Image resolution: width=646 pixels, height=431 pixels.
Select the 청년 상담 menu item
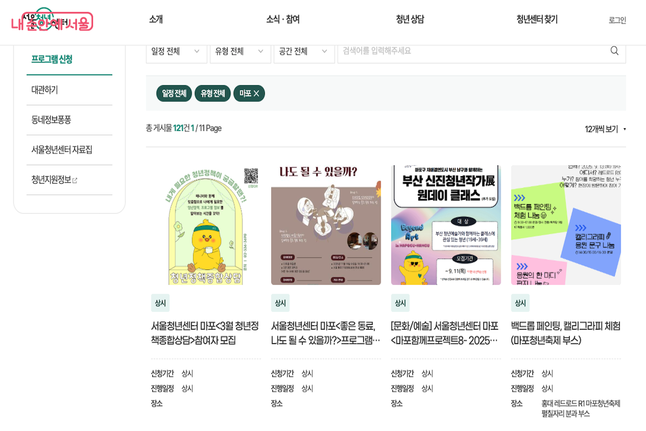click(410, 19)
